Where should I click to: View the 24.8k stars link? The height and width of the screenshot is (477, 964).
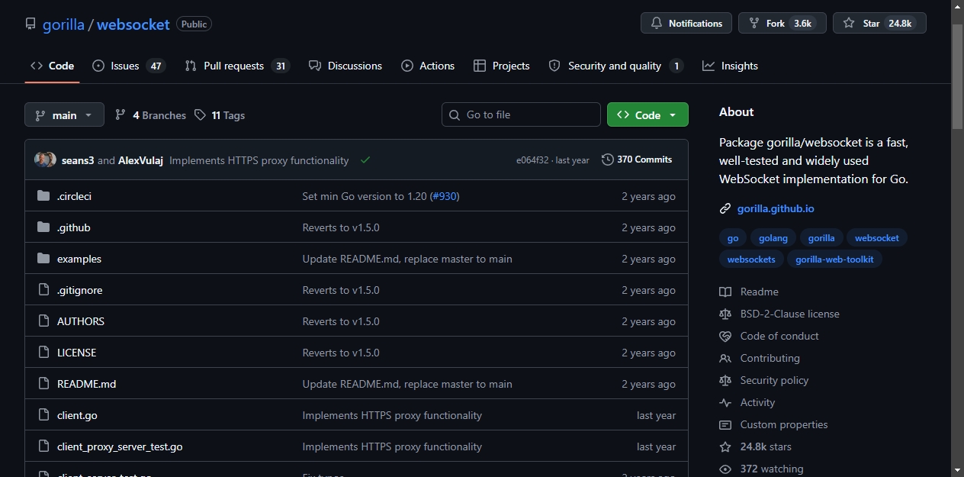click(x=755, y=446)
